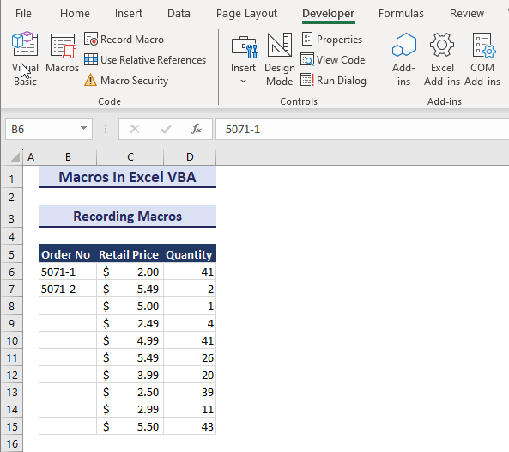509x452 pixels.
Task: Select empty Order No cell in row 8
Action: coord(68,306)
